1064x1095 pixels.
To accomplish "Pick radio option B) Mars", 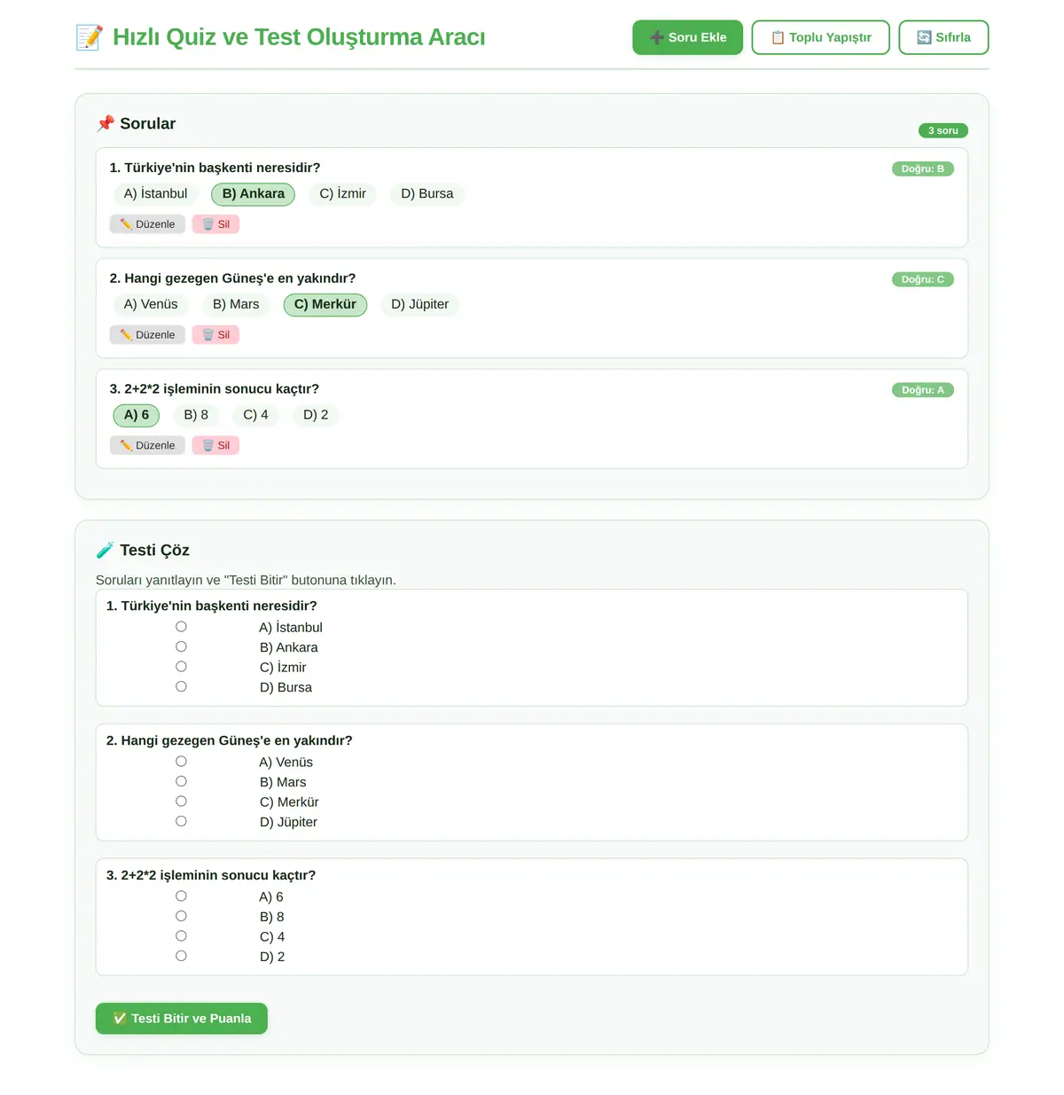I will (x=181, y=782).
